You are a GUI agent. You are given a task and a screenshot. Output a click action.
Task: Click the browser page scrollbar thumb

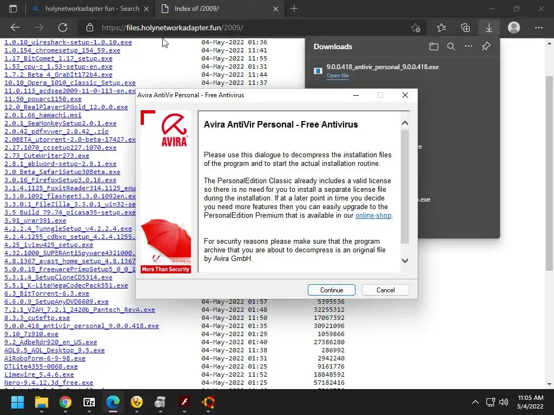coord(549,173)
